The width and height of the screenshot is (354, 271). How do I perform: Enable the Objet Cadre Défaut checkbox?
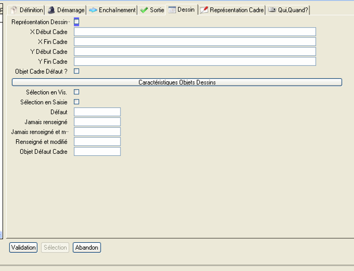click(x=77, y=71)
